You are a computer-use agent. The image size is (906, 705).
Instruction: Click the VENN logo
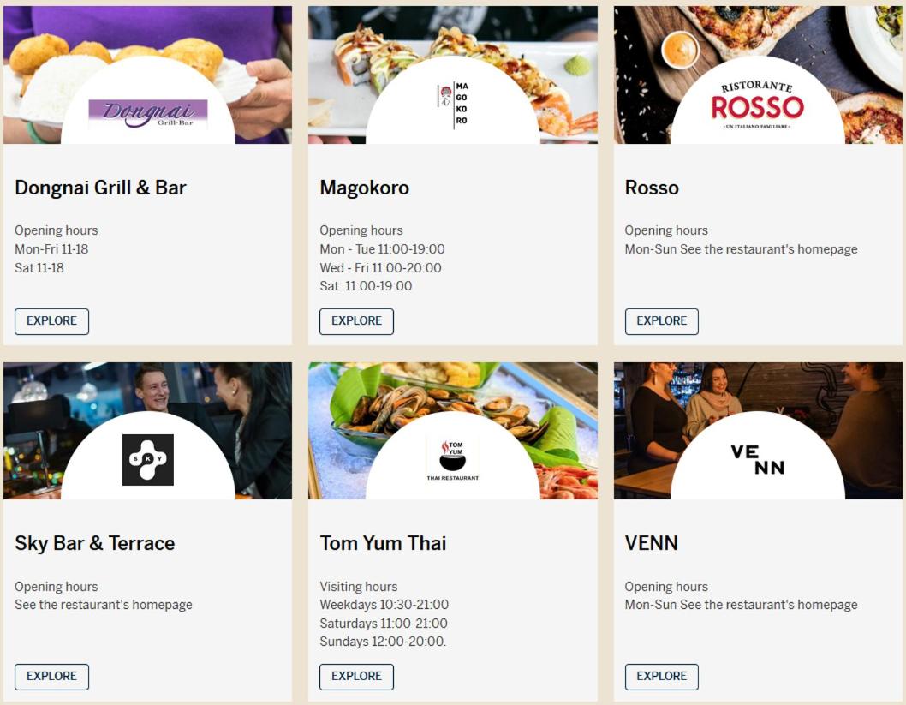[757, 460]
